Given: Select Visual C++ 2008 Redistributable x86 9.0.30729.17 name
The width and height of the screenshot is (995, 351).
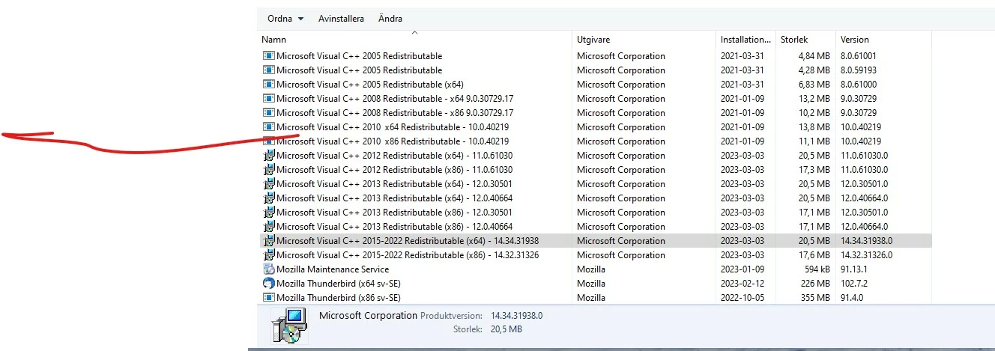Looking at the screenshot, I should 395,113.
